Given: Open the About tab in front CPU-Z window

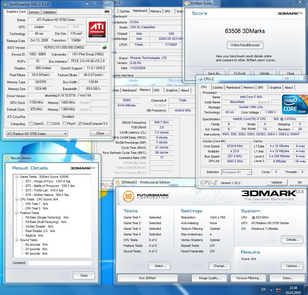Looking at the screenshot, I should pyautogui.click(x=288, y=88).
